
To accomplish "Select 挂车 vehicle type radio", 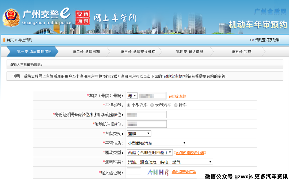I will coord(176,105).
